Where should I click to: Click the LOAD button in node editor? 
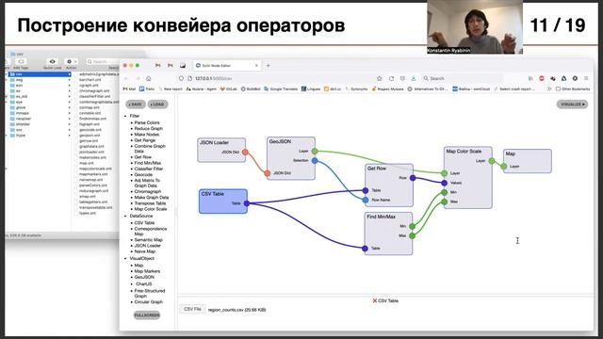157,105
